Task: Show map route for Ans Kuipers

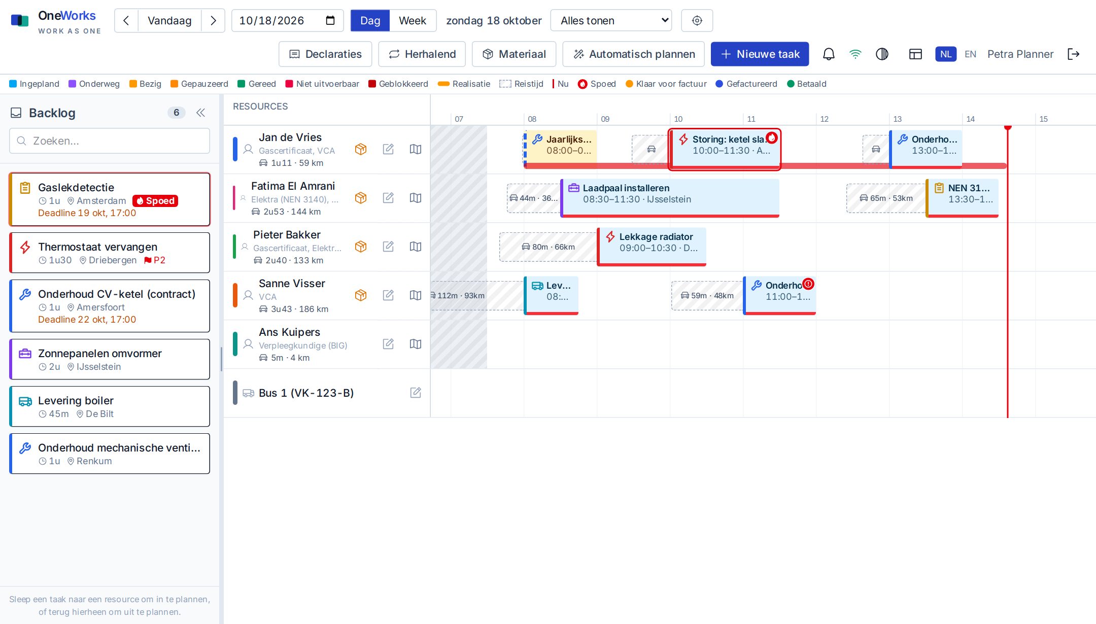Action: point(416,344)
